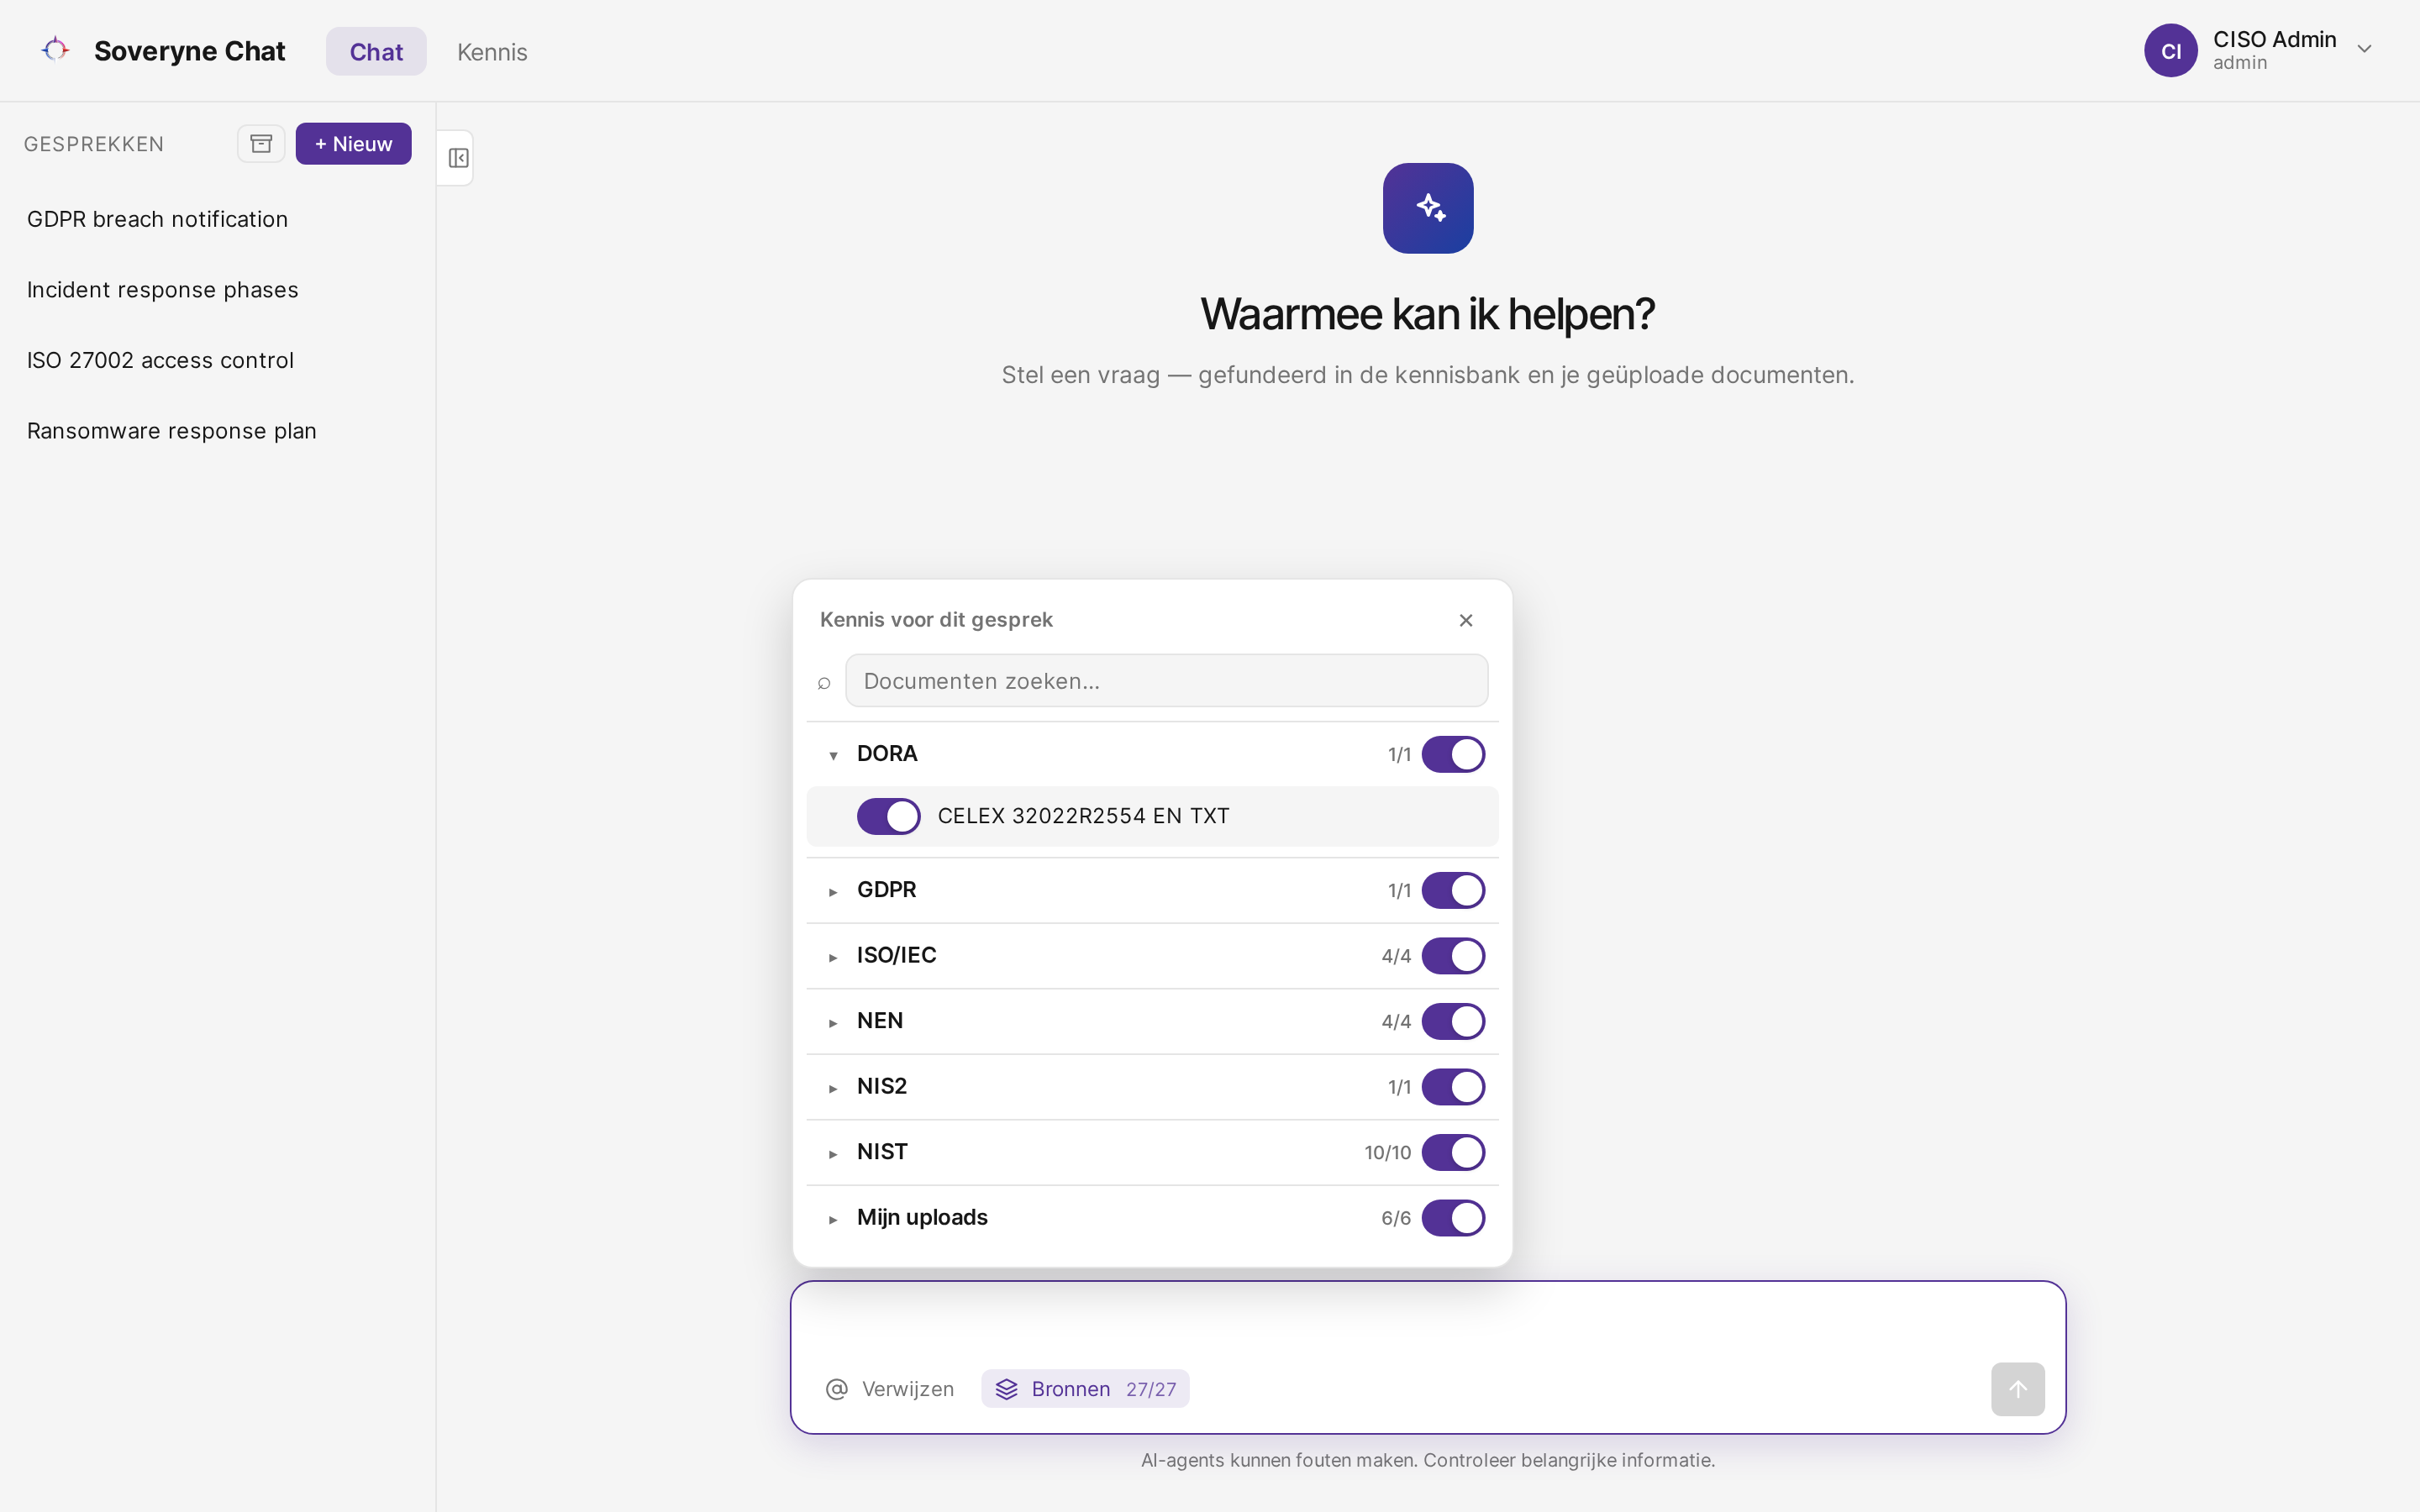This screenshot has height=1512, width=2420.
Task: Click the ISO/IEC group label
Action: tap(896, 955)
